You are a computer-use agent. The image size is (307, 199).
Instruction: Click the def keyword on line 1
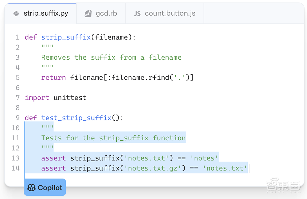[31, 37]
